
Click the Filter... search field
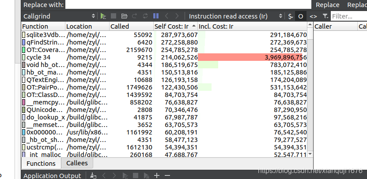coord(349,16)
